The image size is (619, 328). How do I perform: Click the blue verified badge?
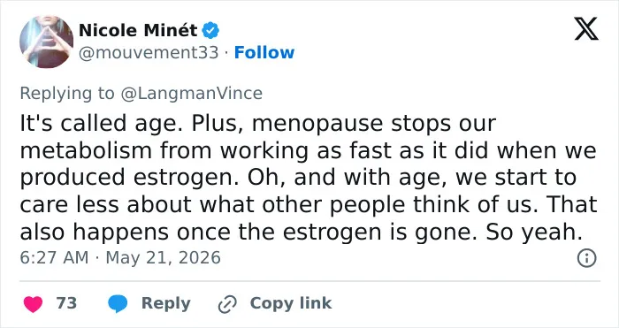pos(210,30)
